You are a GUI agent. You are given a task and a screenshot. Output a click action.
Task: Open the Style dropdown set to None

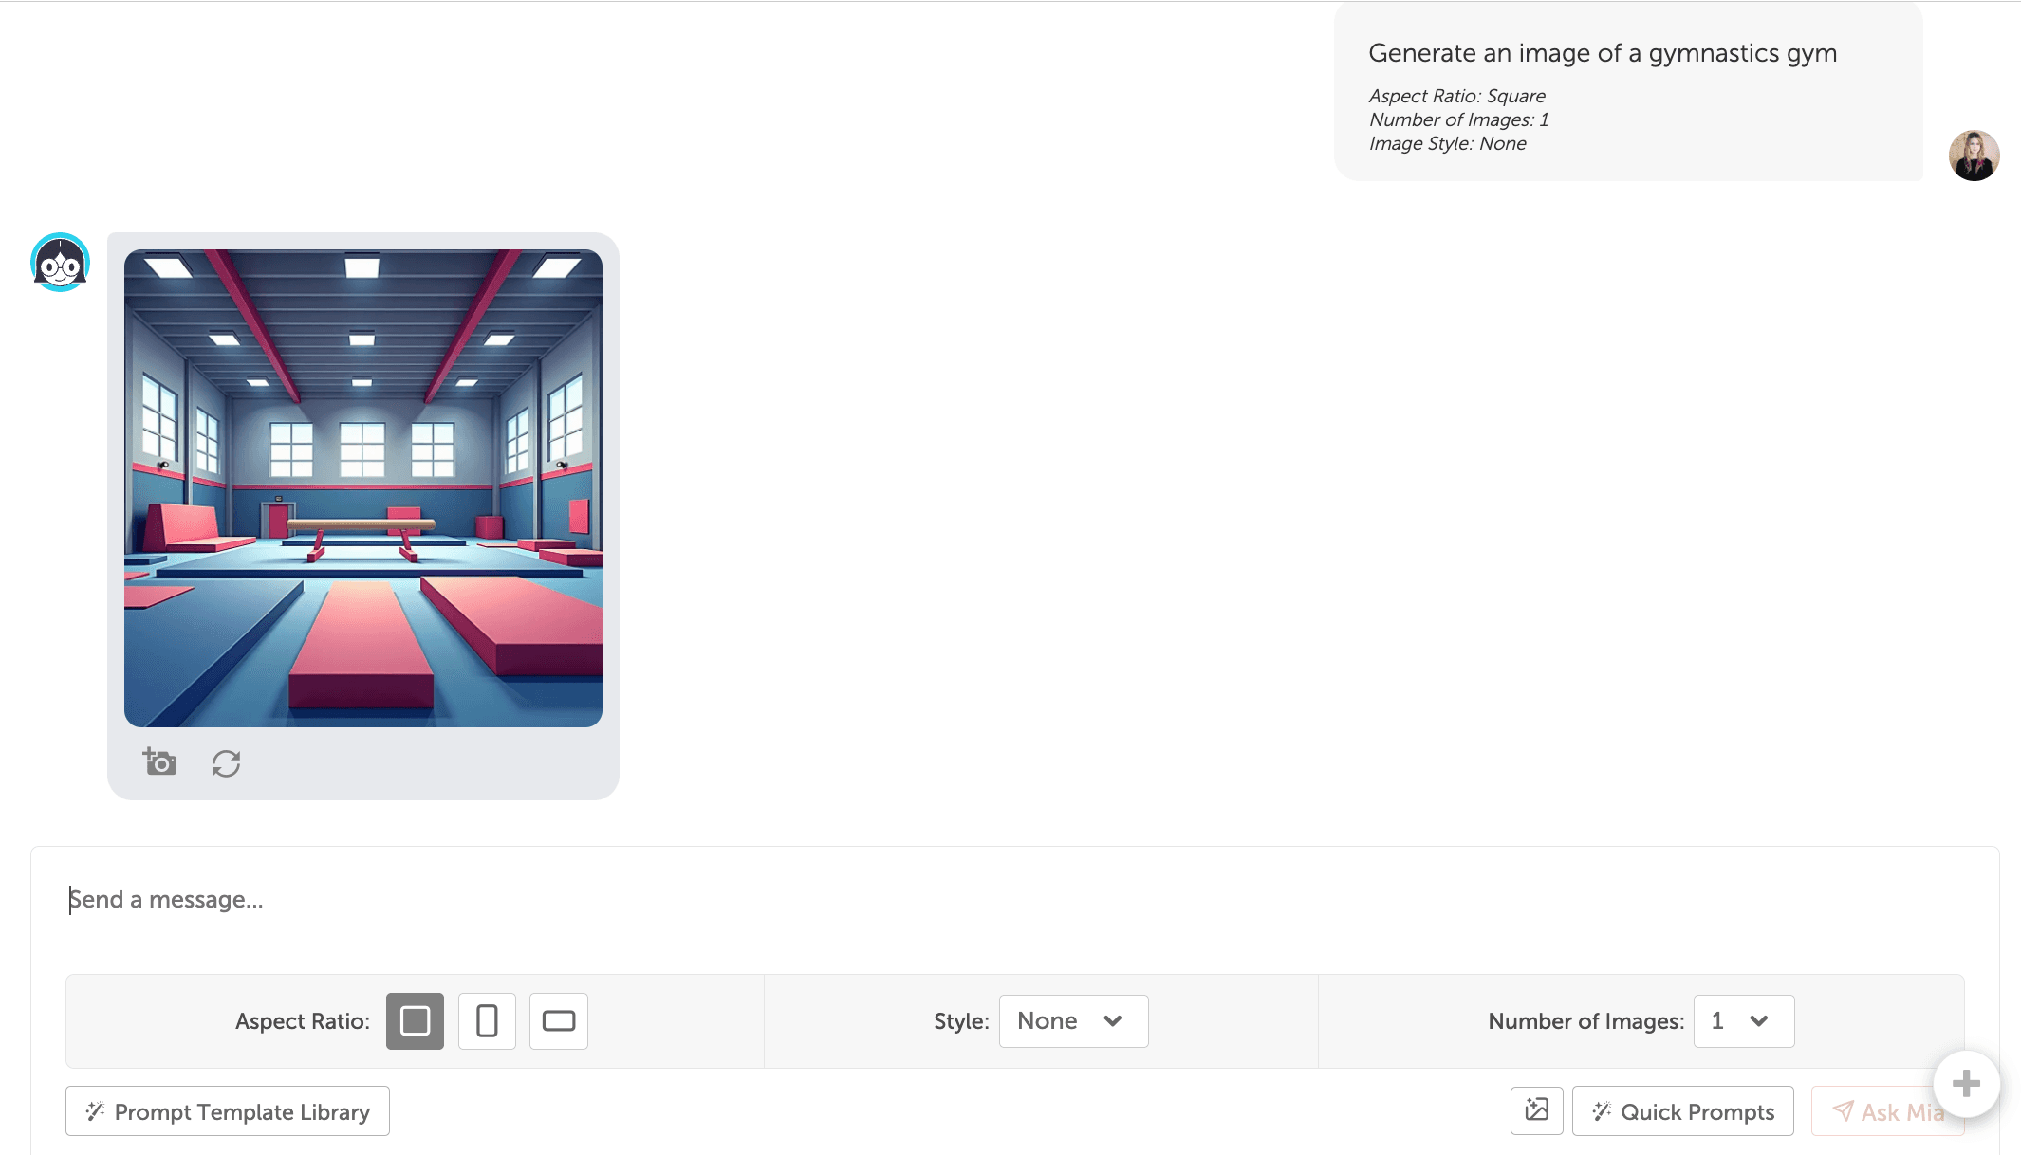[x=1072, y=1021]
